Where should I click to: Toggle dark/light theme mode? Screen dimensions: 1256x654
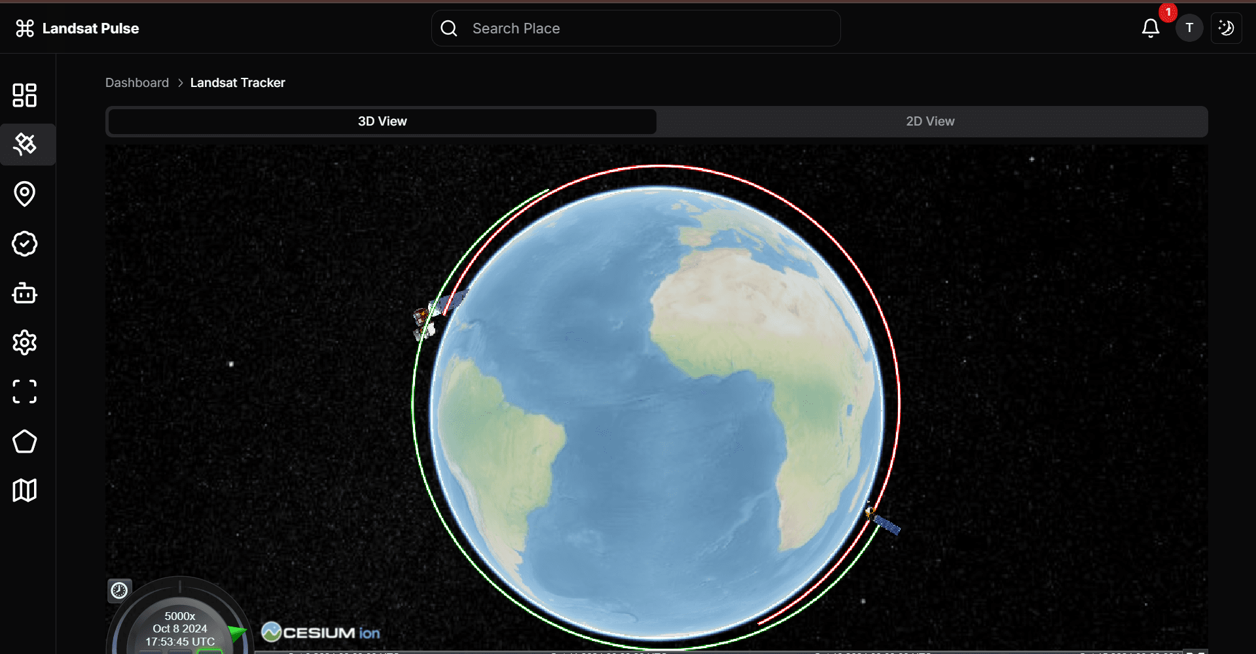click(x=1227, y=28)
